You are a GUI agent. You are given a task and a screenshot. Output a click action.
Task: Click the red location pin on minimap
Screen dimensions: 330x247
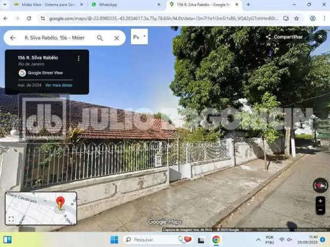(x=60, y=203)
